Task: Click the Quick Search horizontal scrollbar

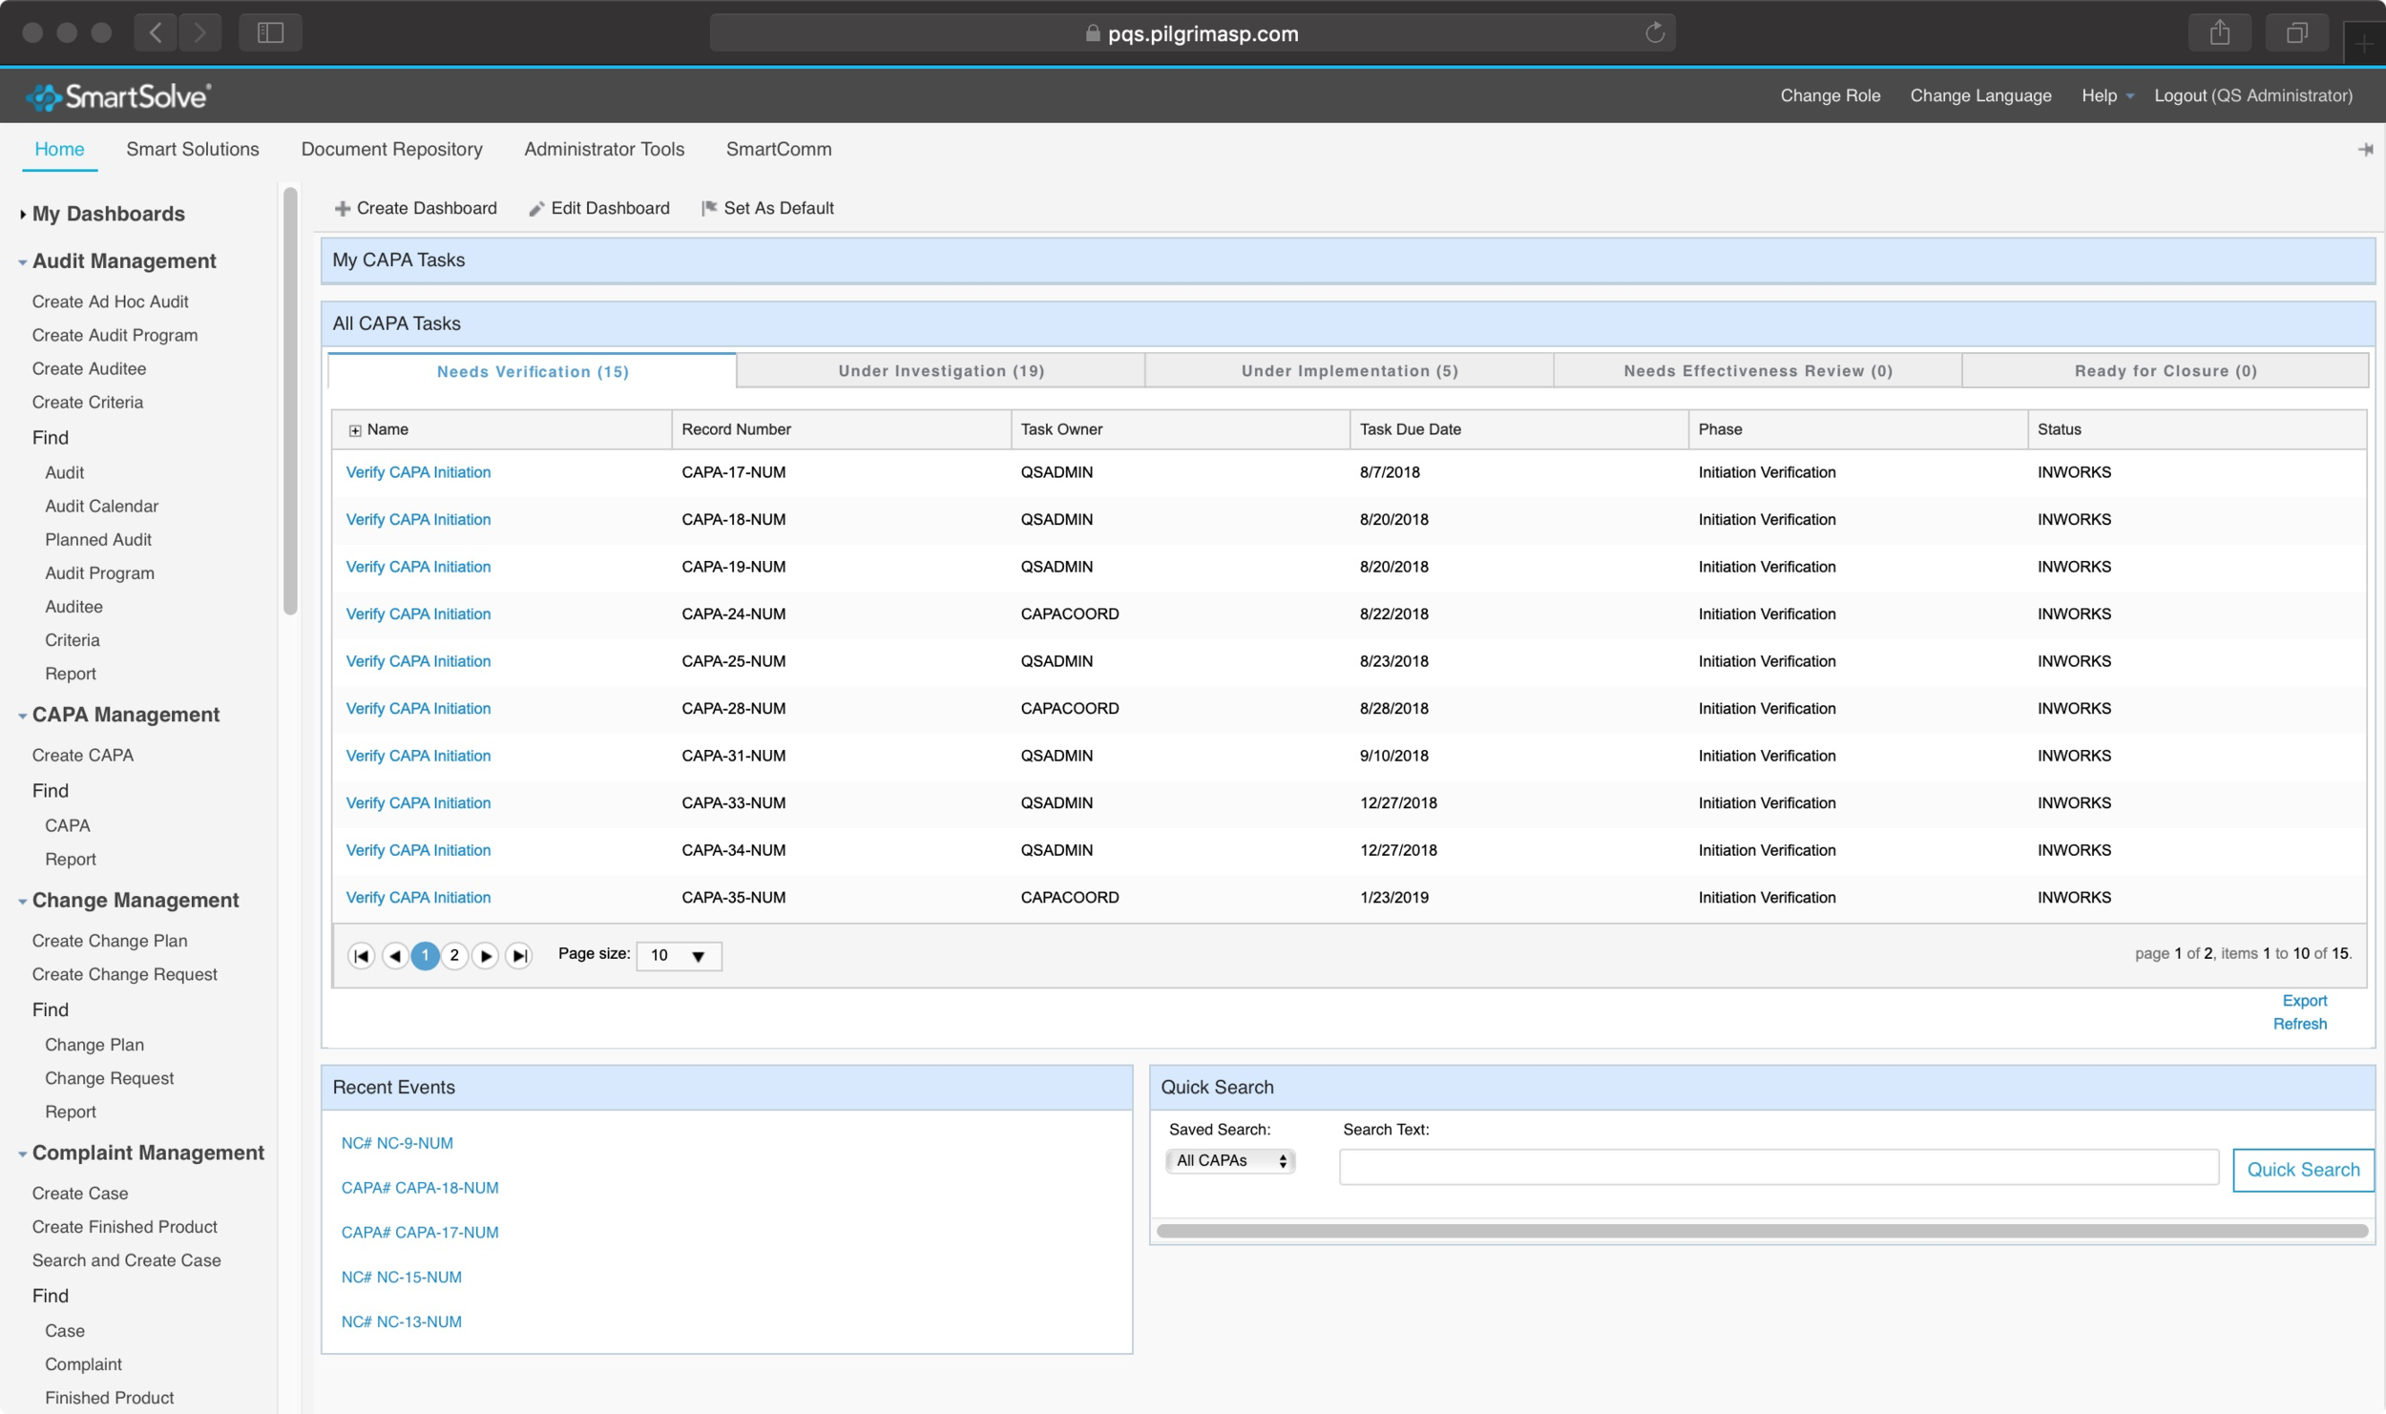Action: point(1762,1232)
